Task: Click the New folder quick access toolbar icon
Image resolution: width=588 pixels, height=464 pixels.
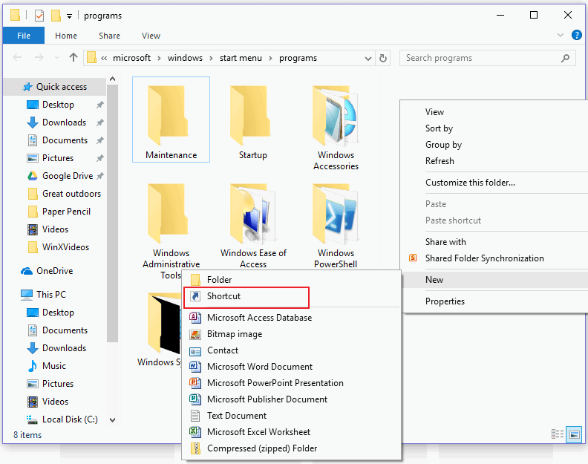Action: tap(56, 16)
